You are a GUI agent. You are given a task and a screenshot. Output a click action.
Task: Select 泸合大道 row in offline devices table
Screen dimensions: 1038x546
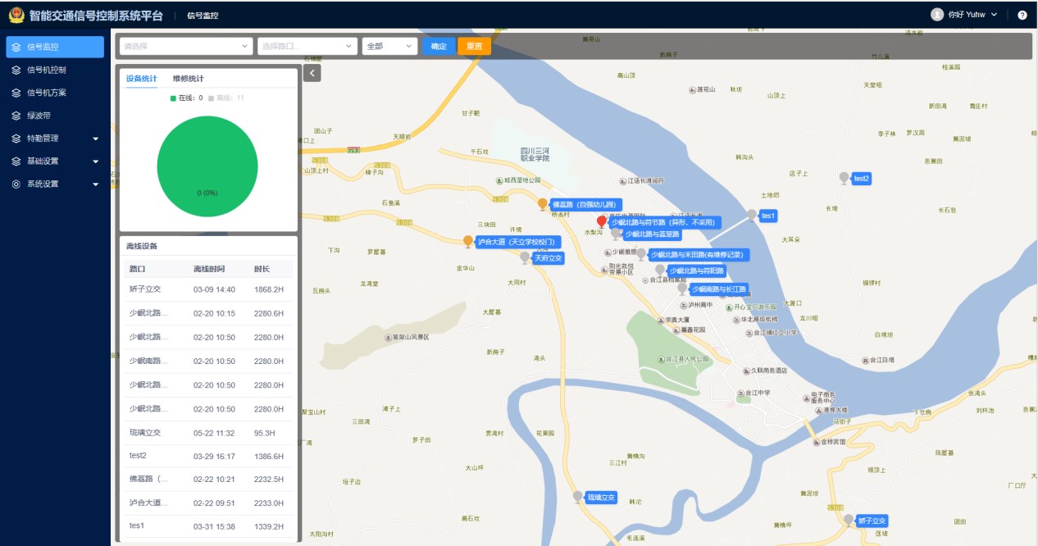(x=208, y=503)
